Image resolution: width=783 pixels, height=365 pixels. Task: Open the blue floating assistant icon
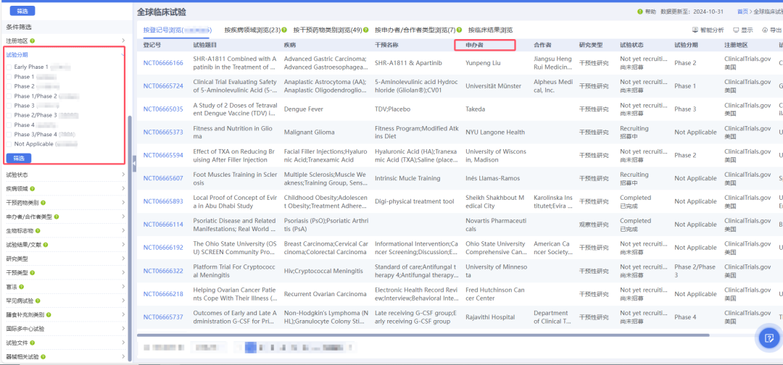point(767,337)
